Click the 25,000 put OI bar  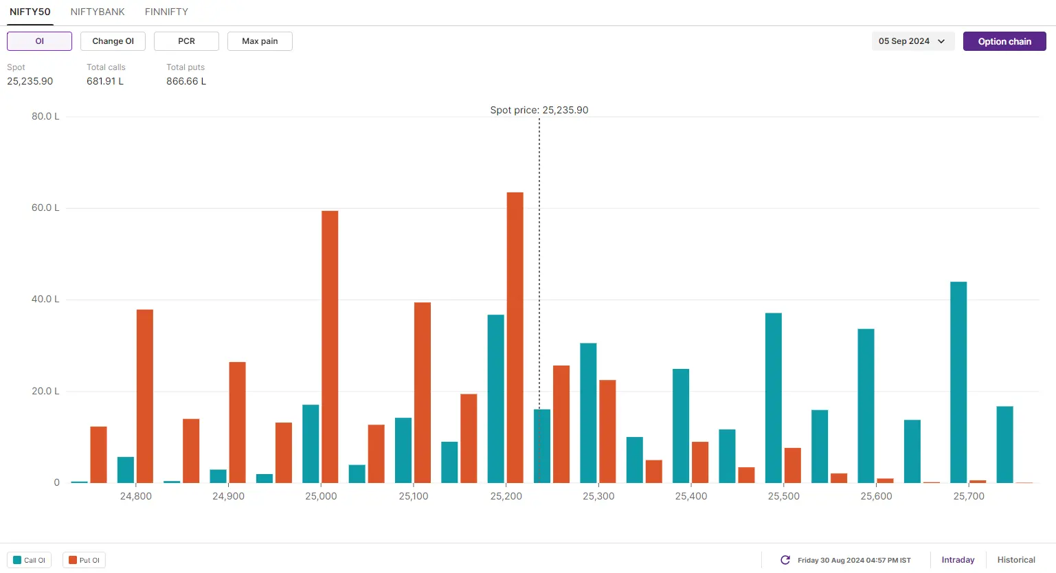click(330, 347)
